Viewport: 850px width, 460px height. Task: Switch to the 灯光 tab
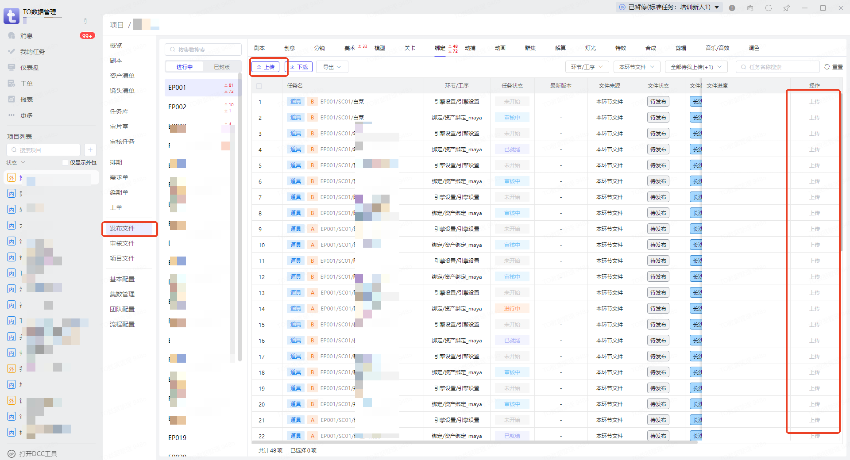[x=590, y=48]
